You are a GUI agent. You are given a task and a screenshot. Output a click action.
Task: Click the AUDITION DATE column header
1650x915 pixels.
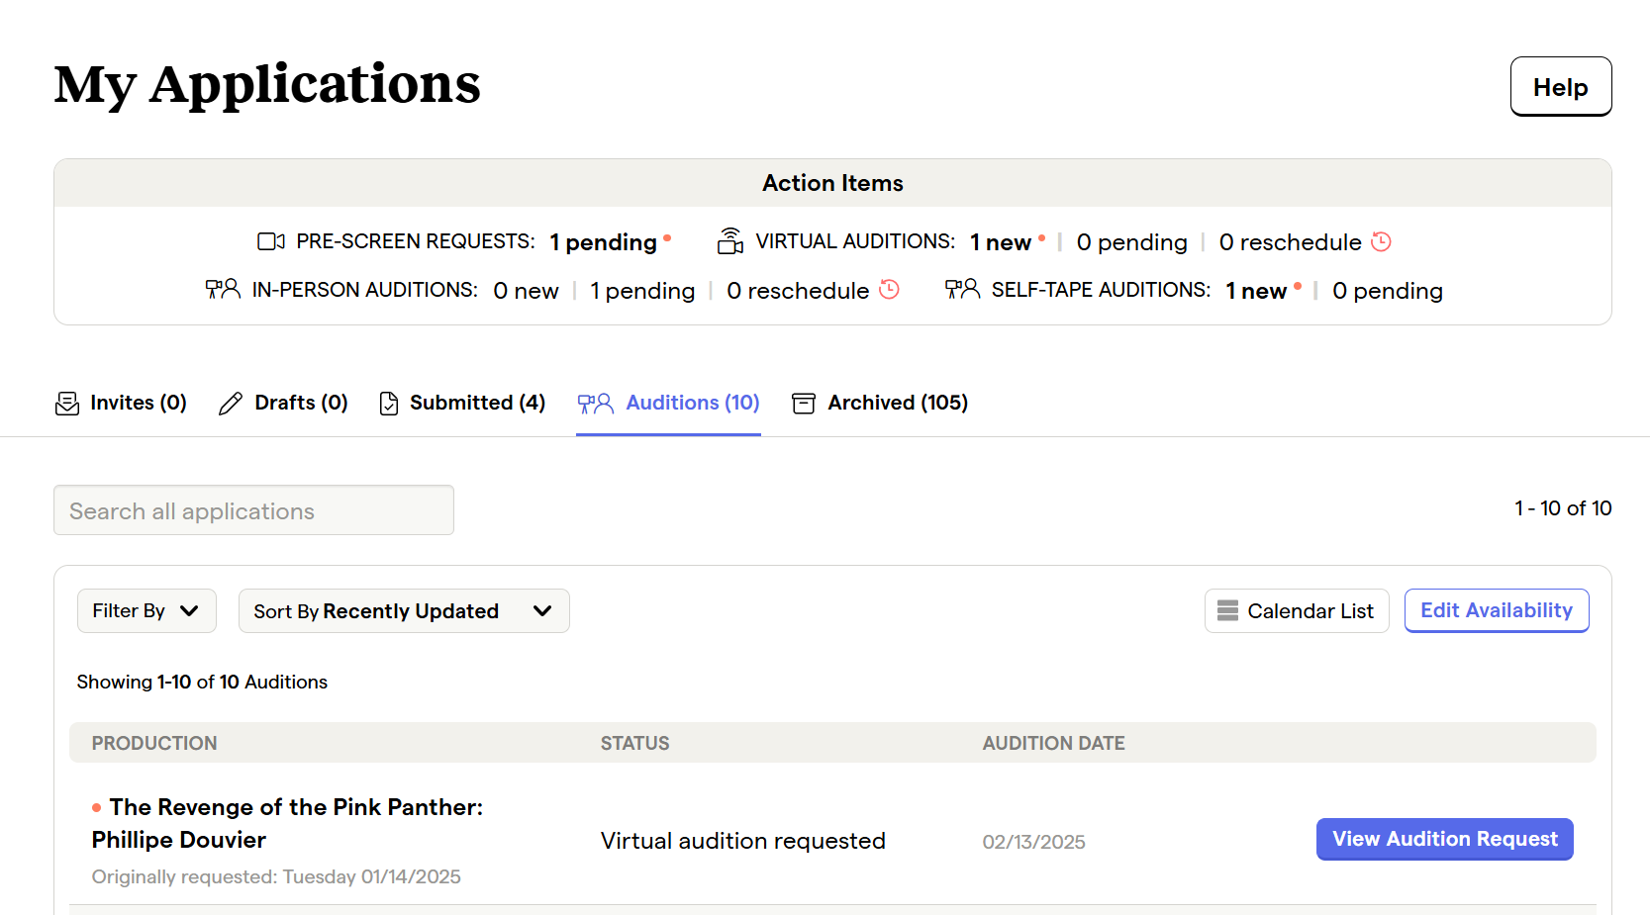point(1054,743)
